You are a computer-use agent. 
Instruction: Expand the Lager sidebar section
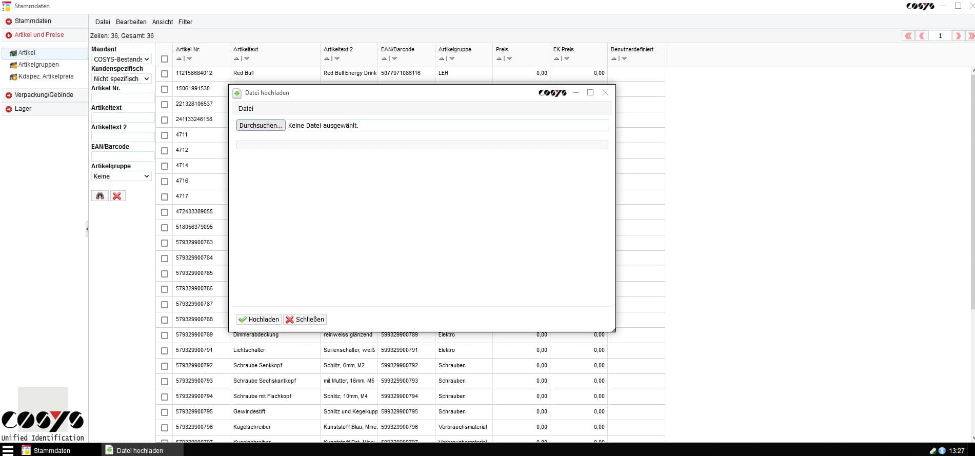[44, 109]
